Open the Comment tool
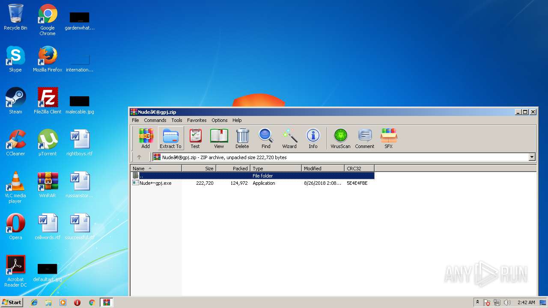The width and height of the screenshot is (548, 308). [x=365, y=138]
